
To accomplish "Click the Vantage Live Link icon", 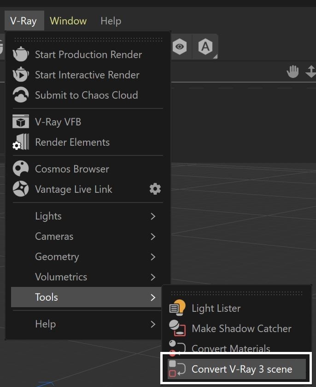I will point(21,189).
